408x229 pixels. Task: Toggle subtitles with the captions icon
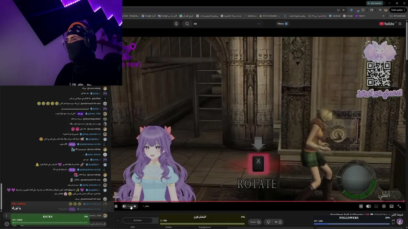tap(376, 206)
